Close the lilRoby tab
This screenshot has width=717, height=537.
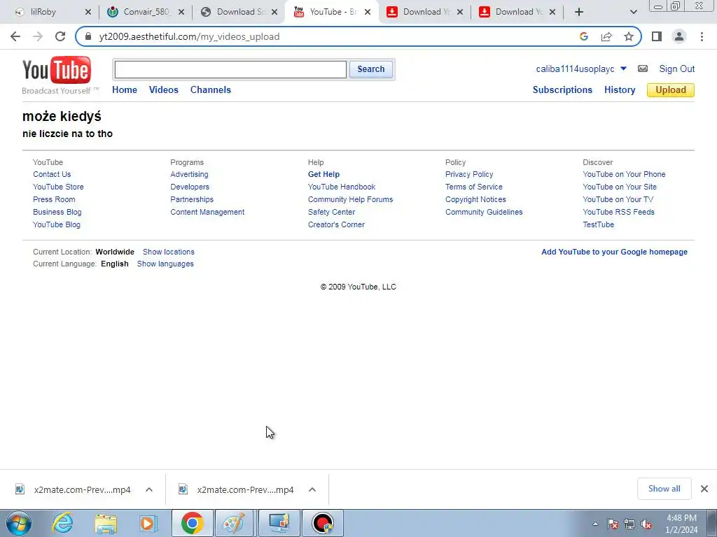click(88, 12)
